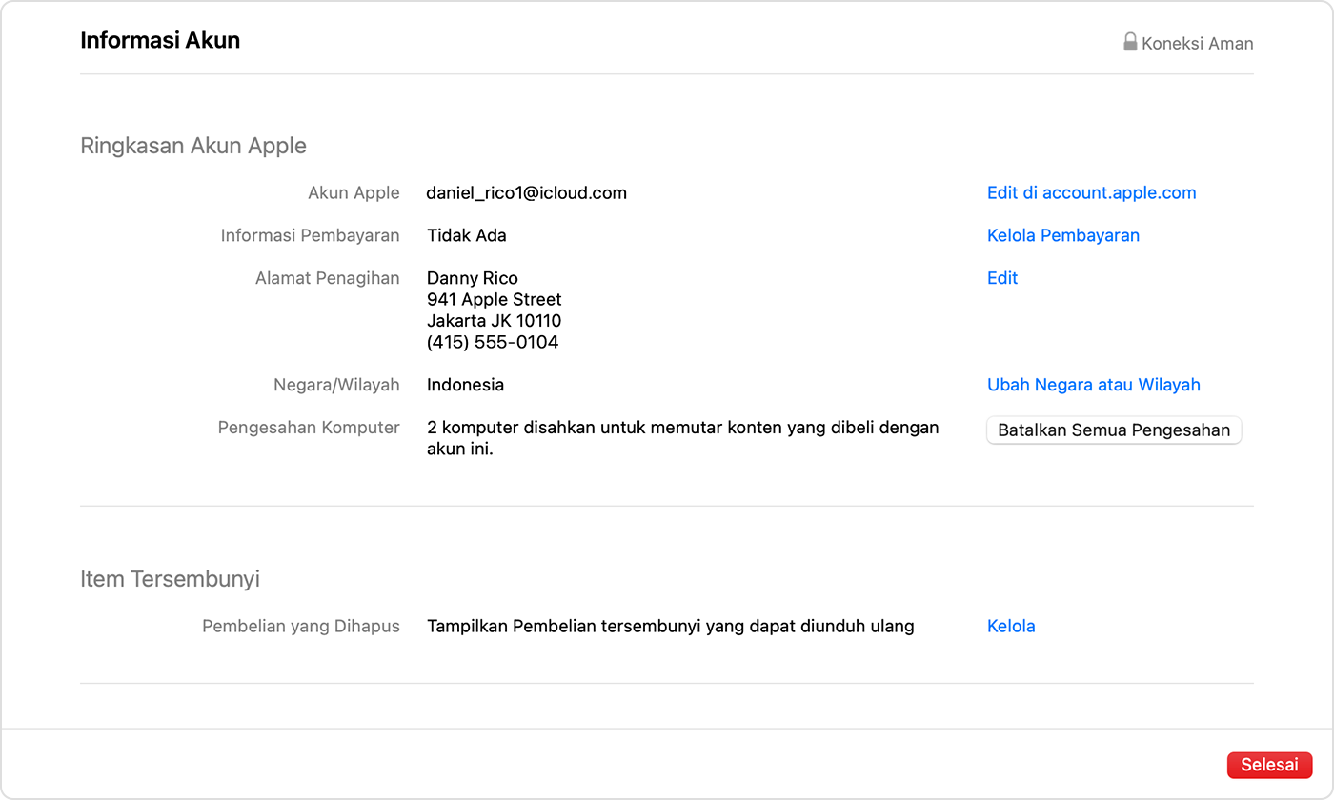The height and width of the screenshot is (800, 1334).
Task: Select the email daniel_rico1@icloud.com
Action: coord(527,192)
